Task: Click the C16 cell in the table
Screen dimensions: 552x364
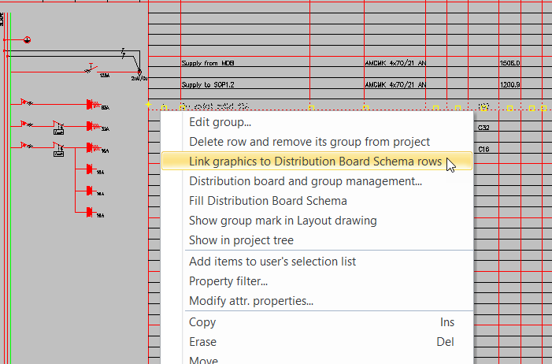Action: 483,149
